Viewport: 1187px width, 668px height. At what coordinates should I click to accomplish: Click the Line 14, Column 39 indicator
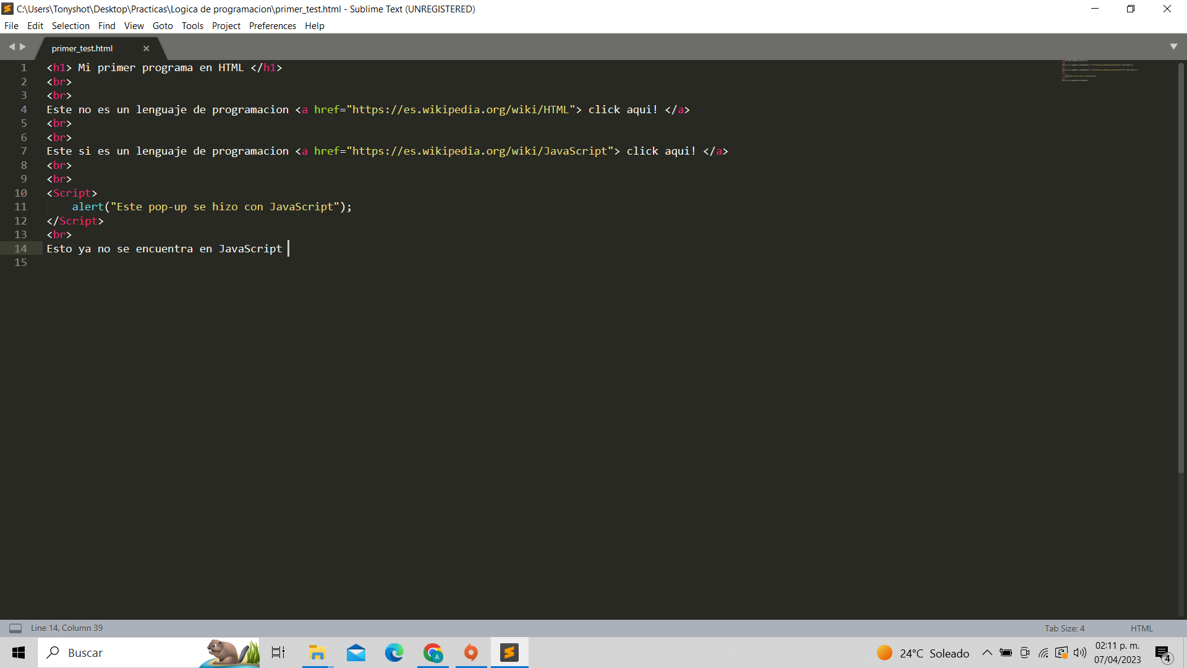67,628
